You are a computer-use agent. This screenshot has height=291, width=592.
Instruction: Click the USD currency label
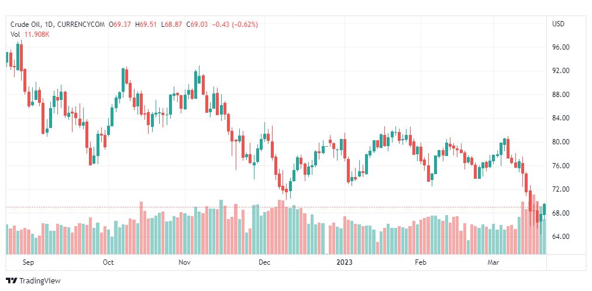(x=558, y=24)
